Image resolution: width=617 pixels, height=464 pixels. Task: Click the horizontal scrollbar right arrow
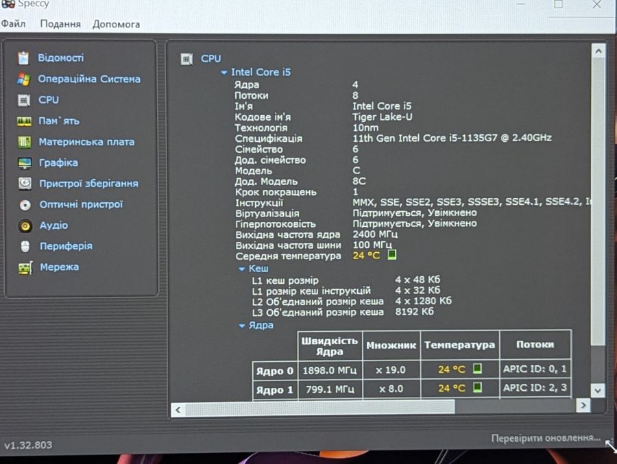[x=583, y=405]
